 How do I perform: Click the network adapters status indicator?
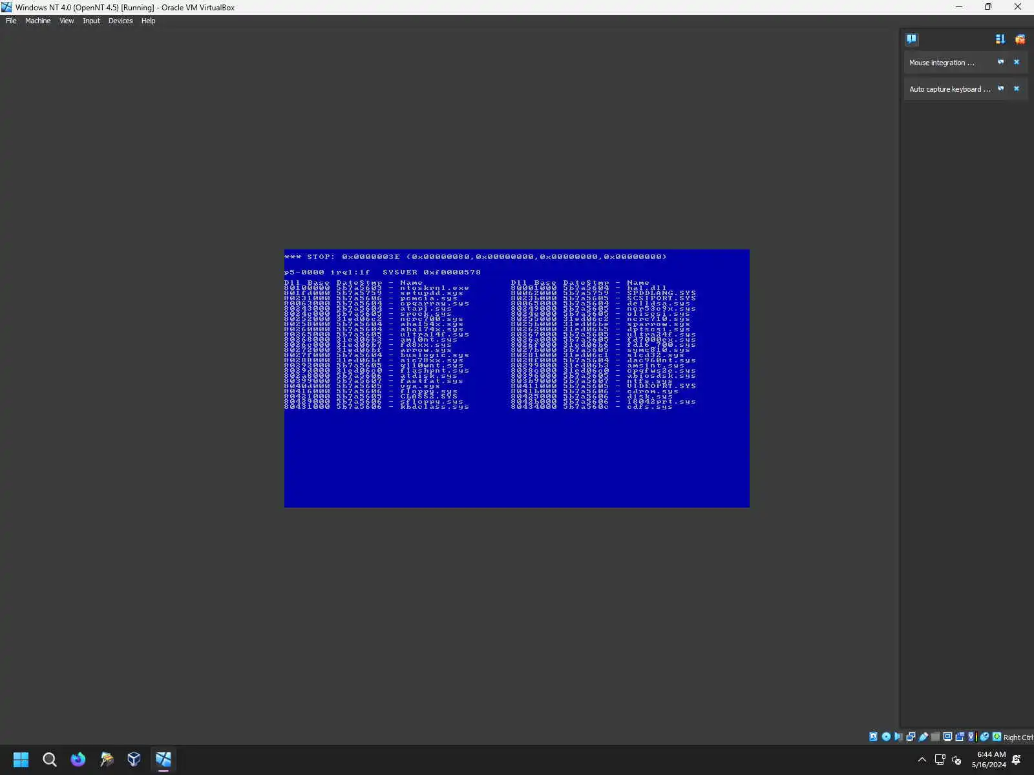pos(911,737)
